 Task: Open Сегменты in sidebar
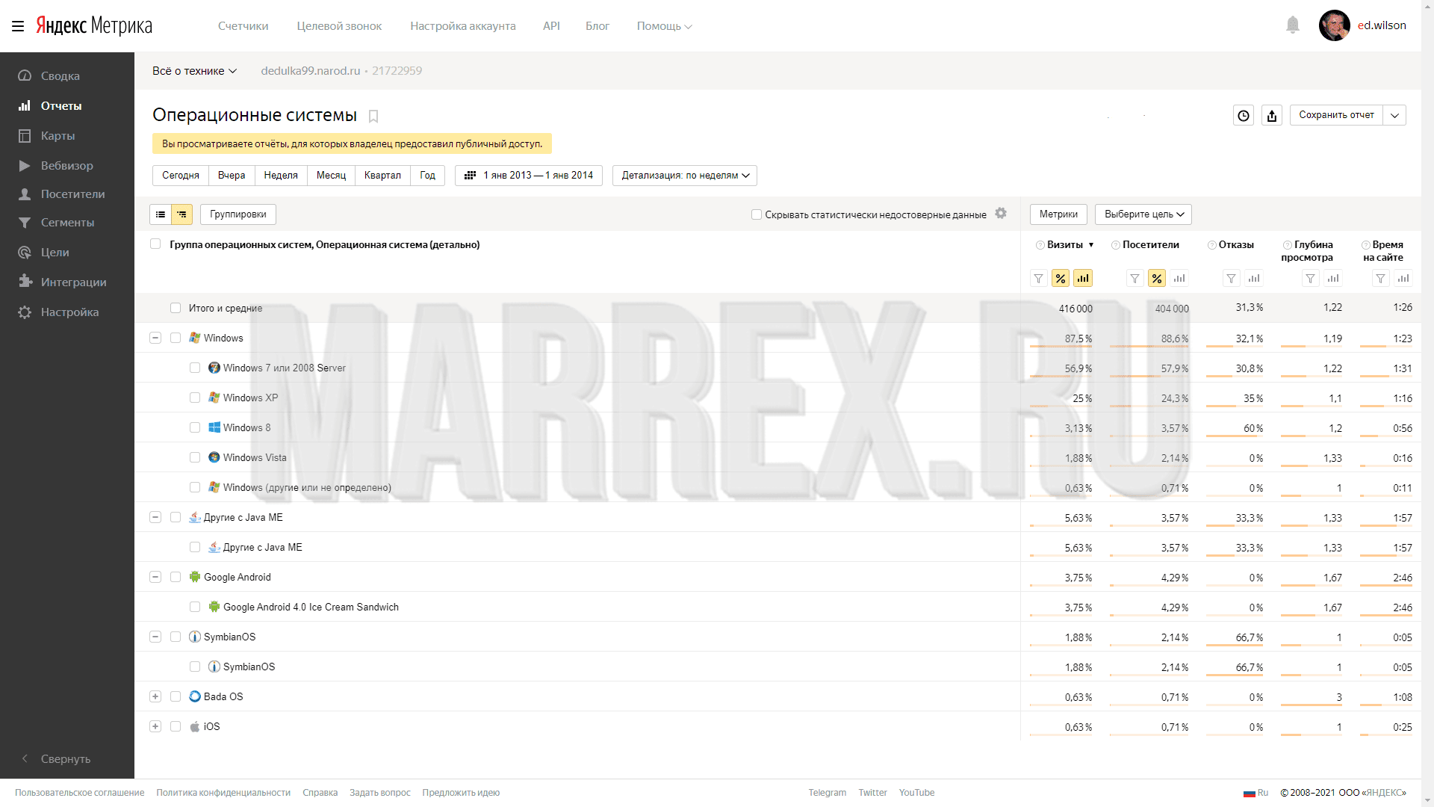point(67,223)
